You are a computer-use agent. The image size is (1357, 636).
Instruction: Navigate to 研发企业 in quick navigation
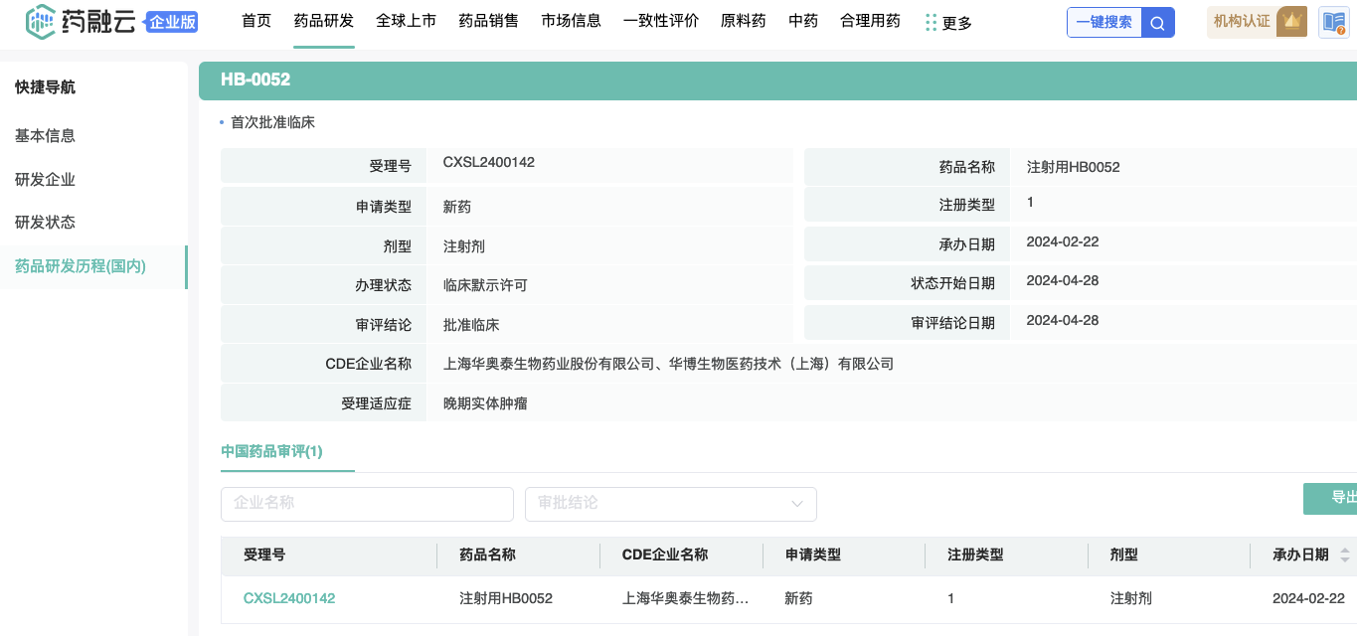pyautogui.click(x=45, y=180)
